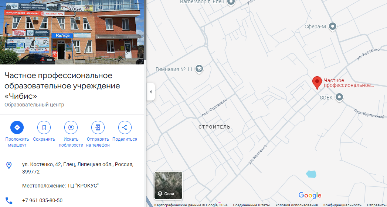Viewport: 387px width, 207px height.
Task: Open the building photo of ТЦ Крокус
Action: click(72, 32)
